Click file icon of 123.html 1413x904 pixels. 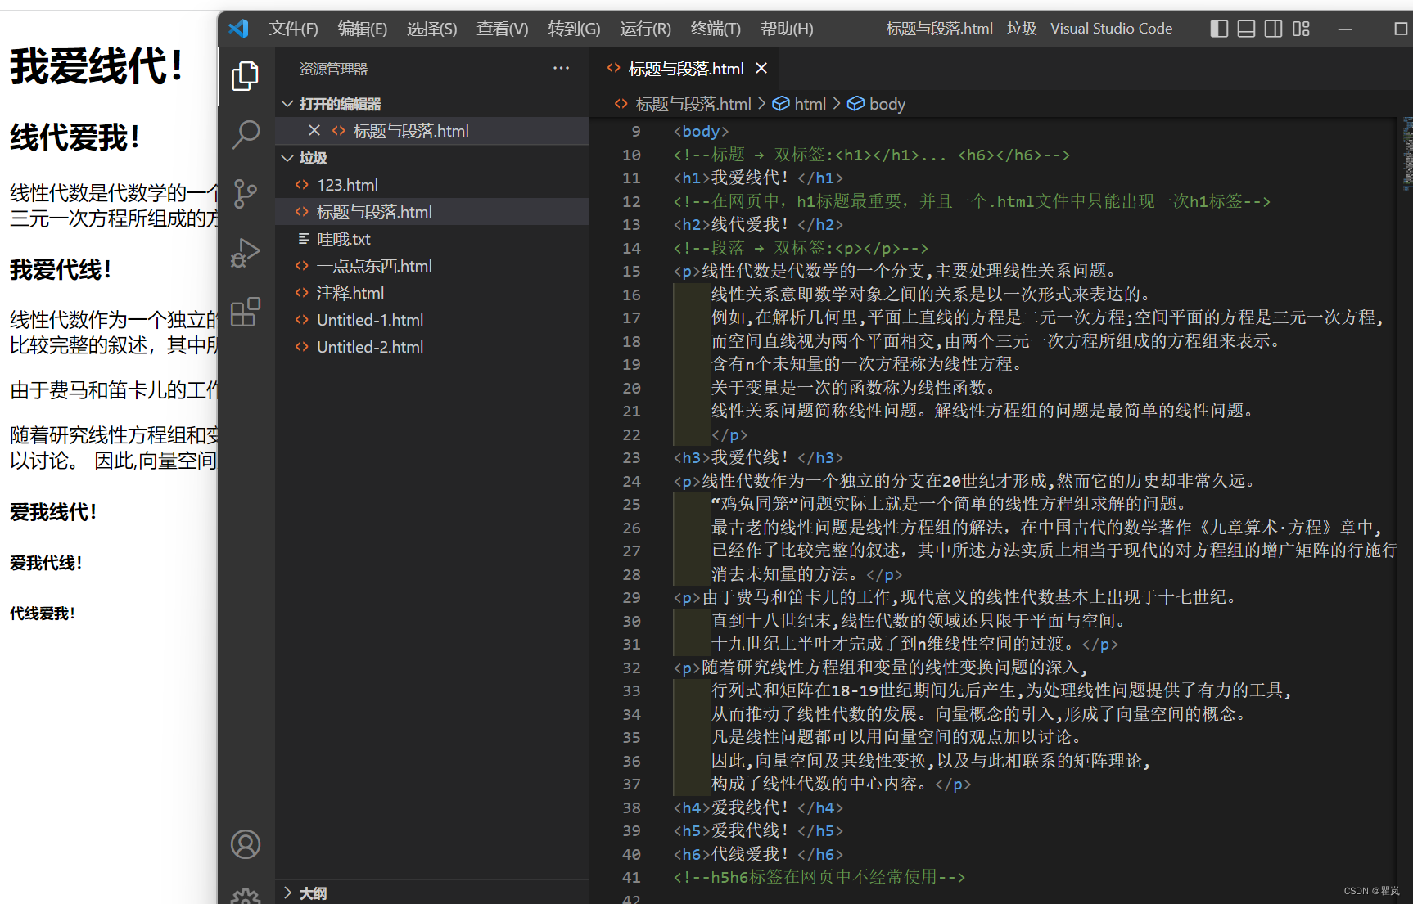coord(301,185)
